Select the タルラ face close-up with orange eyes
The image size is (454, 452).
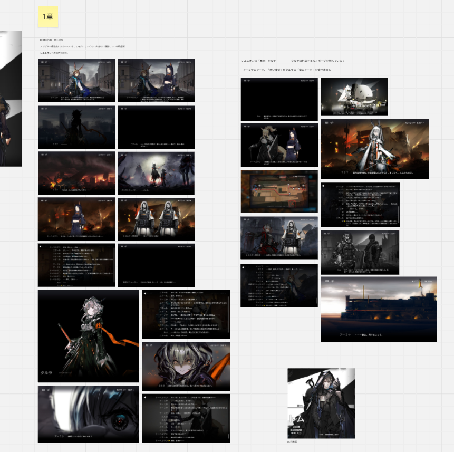pyautogui.click(x=186, y=366)
